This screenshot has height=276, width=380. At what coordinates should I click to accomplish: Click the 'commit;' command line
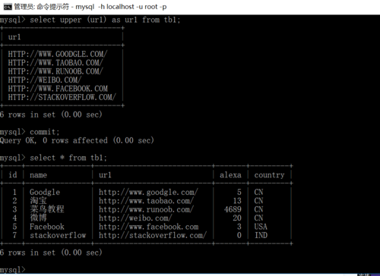[x=45, y=132]
